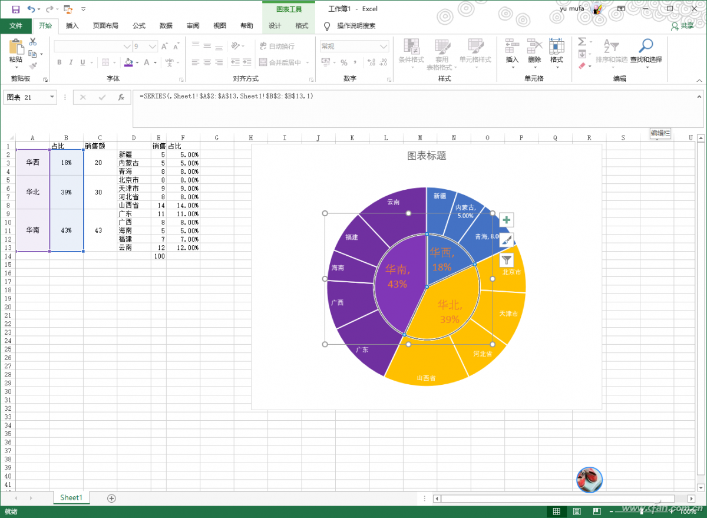Open clipboard pane launcher (剪贴板)

(x=45, y=79)
